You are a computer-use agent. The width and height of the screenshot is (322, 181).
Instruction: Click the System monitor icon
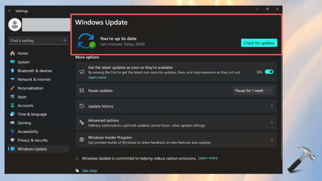coord(12,62)
